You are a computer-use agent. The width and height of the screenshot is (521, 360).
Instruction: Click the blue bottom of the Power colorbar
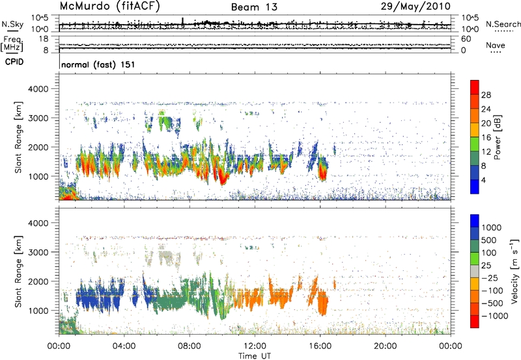[475, 187]
